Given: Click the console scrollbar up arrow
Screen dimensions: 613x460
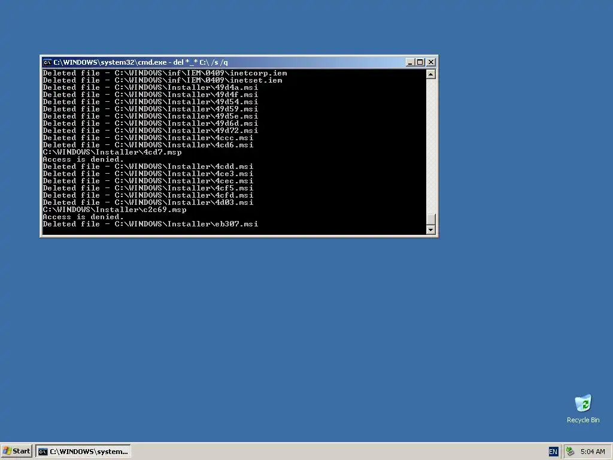Looking at the screenshot, I should click(431, 74).
